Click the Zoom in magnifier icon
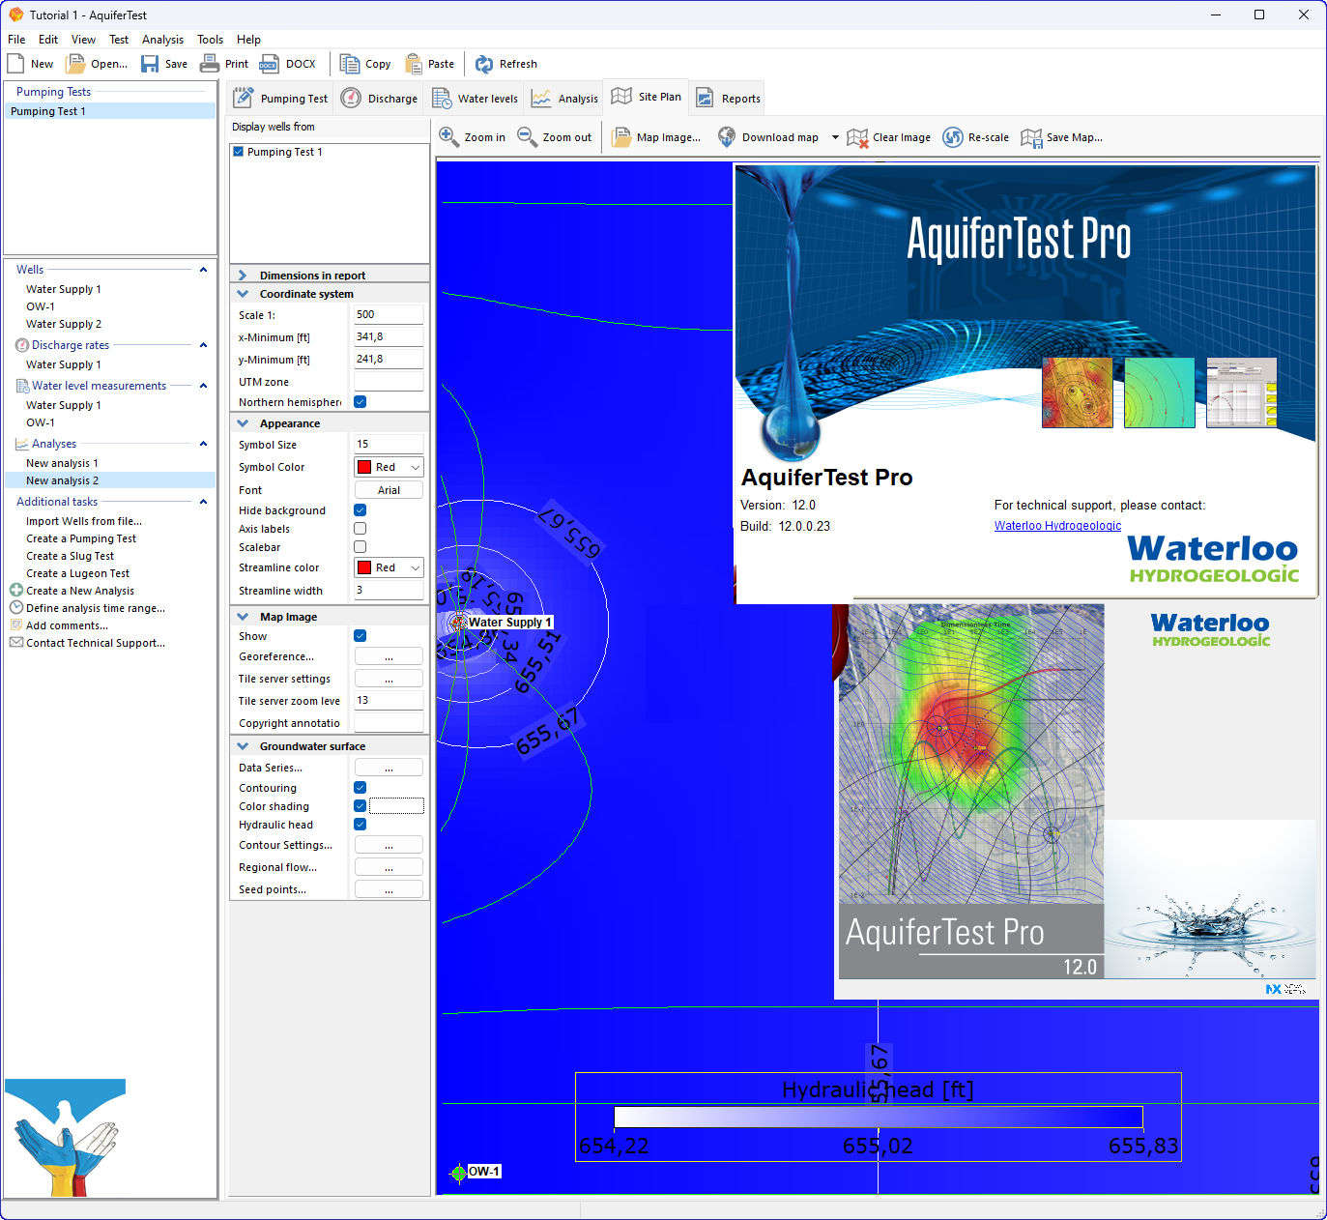1327x1220 pixels. (x=448, y=136)
